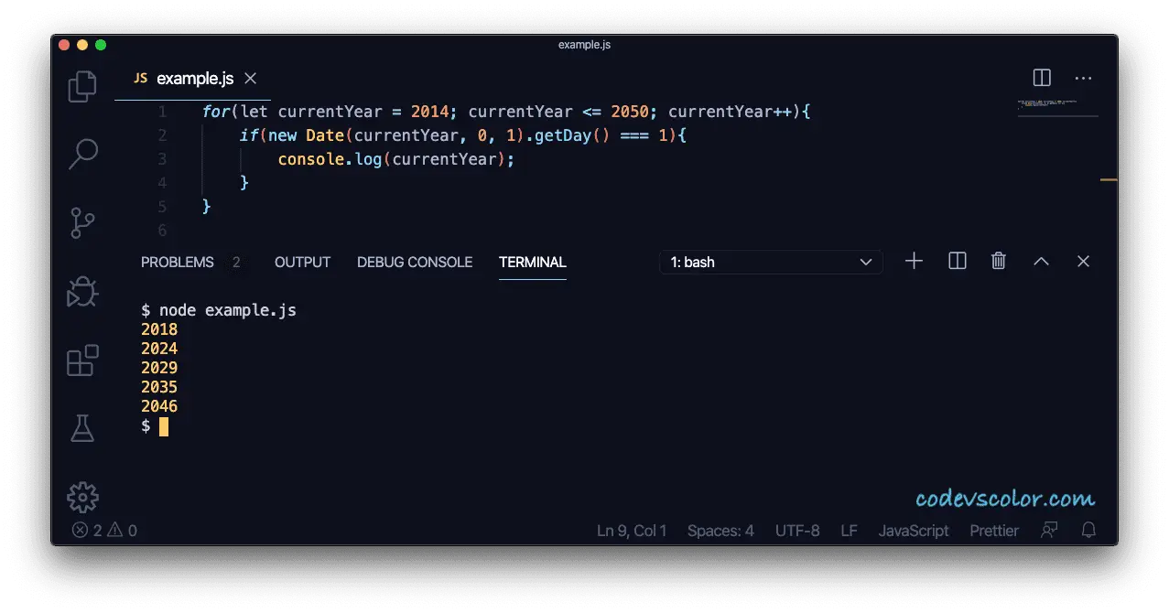1169x613 pixels.
Task: Close the terminal panel
Action: [x=1083, y=262]
